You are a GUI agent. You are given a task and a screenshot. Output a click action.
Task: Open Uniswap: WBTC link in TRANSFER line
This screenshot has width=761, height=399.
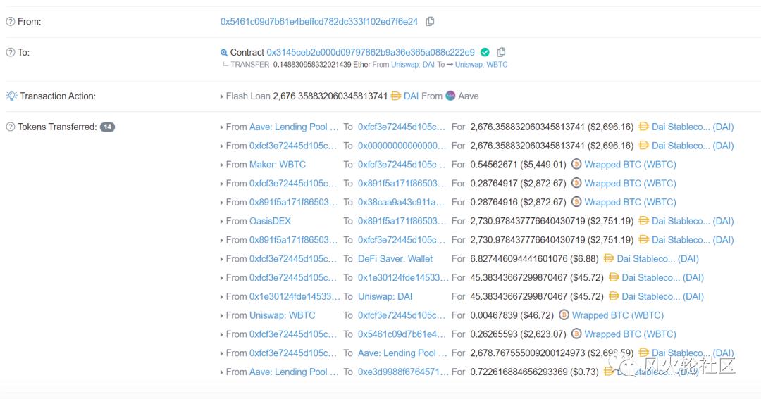[481, 65]
